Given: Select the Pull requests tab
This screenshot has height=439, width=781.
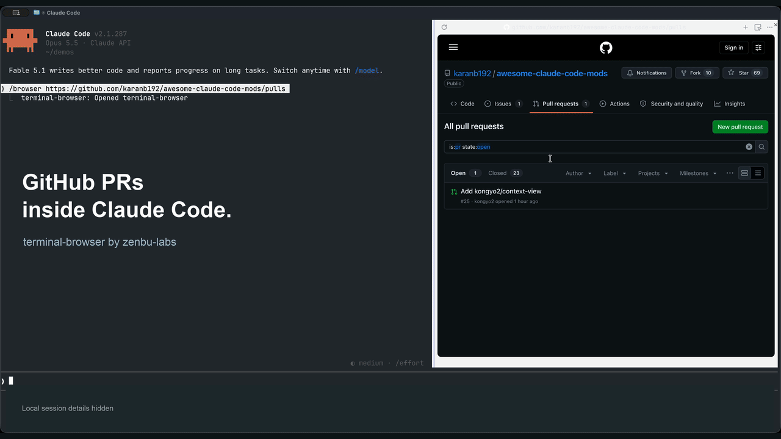Looking at the screenshot, I should click(561, 104).
